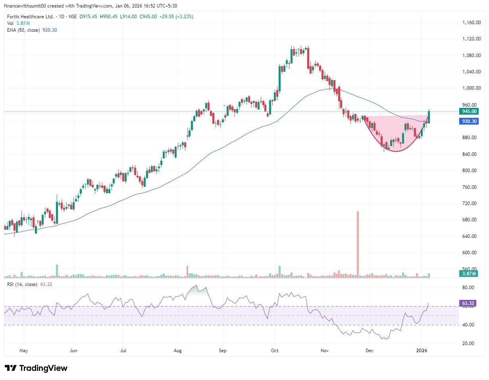Click the Fortis Healthcare Ltd. symbol title

pyautogui.click(x=31, y=17)
